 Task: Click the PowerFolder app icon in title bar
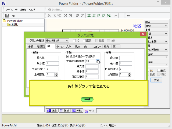point(4,3)
